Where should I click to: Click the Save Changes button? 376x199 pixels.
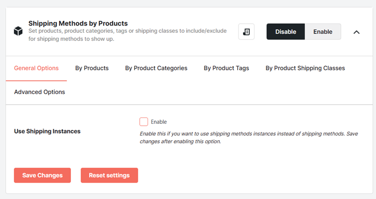pos(42,175)
